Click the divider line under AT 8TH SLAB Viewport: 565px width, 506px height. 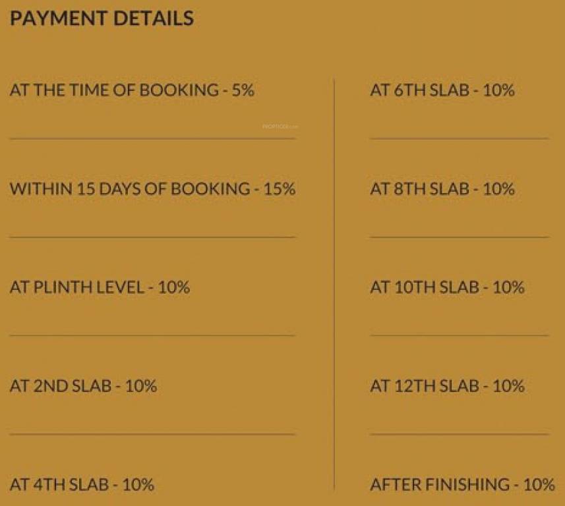(459, 237)
